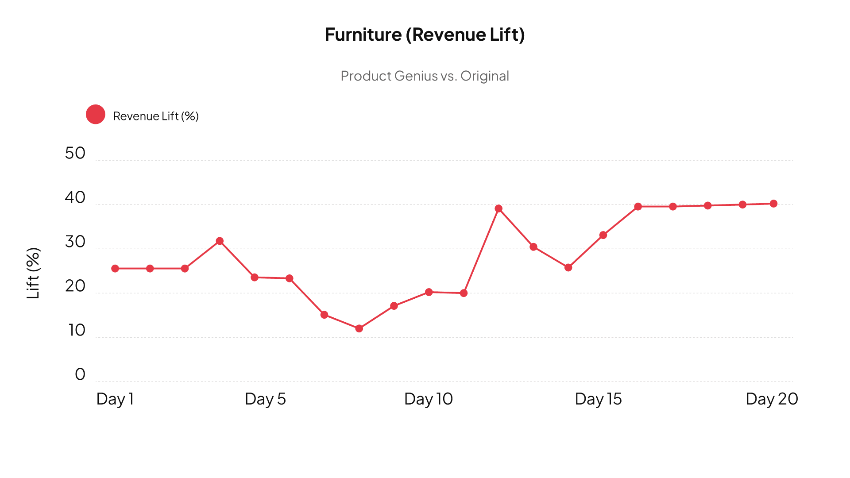Click the 50 y-axis tick label
Image resolution: width=850 pixels, height=478 pixels.
pos(75,153)
